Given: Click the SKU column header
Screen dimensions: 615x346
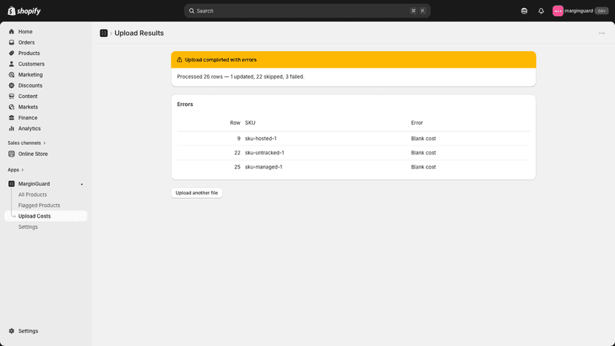Looking at the screenshot, I should [x=250, y=123].
